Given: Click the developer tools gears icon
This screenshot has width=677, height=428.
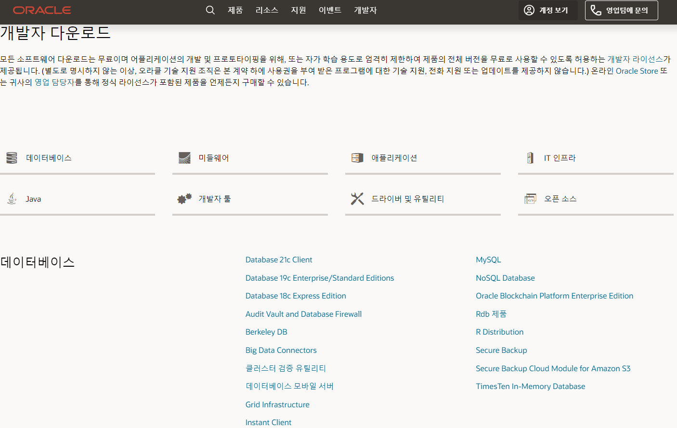Looking at the screenshot, I should pyautogui.click(x=184, y=199).
